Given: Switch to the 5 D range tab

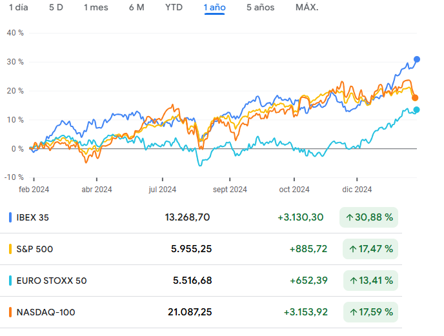Looking at the screenshot, I should coord(56,8).
